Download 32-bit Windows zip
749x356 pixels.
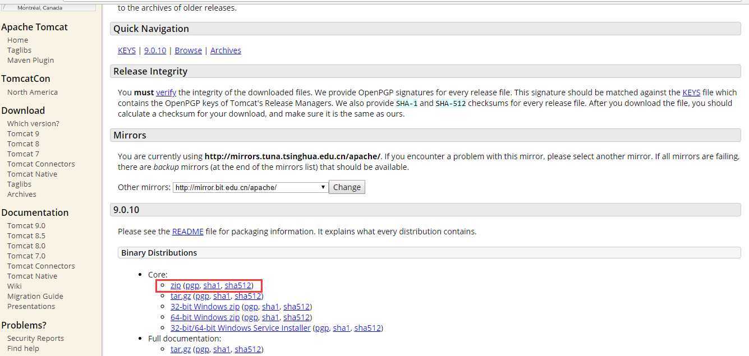(205, 307)
